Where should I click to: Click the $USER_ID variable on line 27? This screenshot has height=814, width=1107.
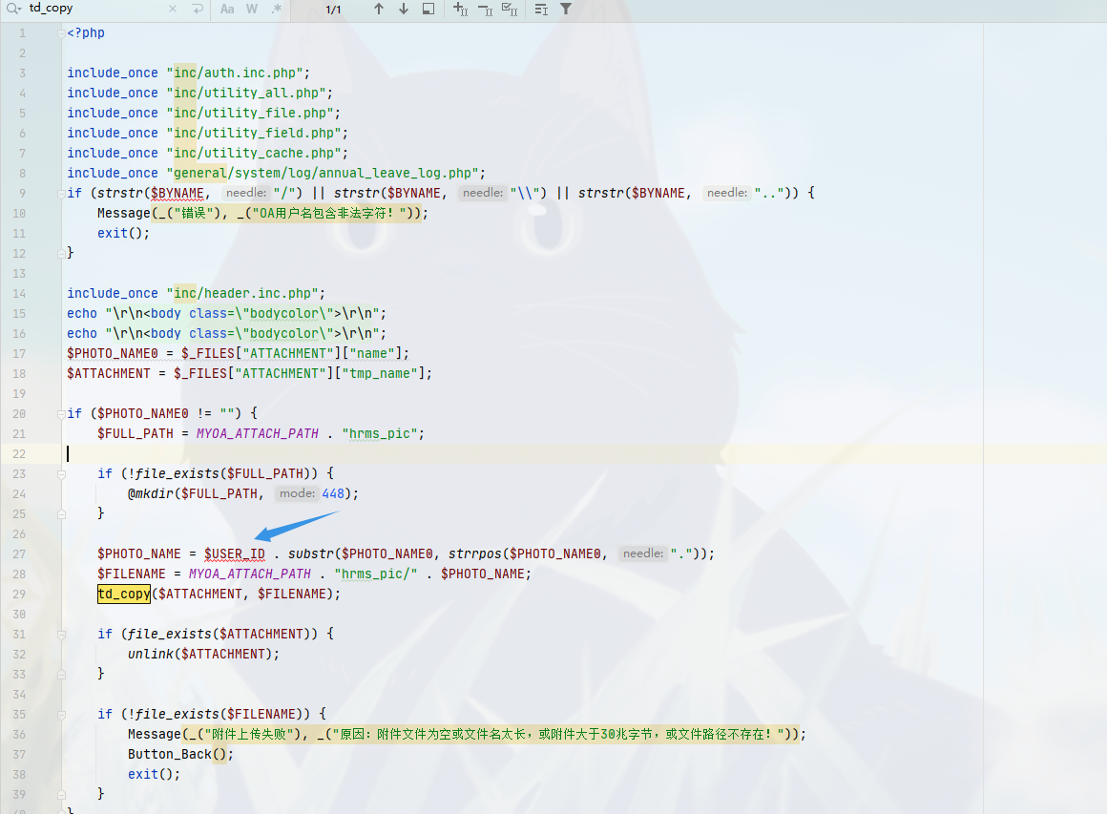(x=235, y=553)
